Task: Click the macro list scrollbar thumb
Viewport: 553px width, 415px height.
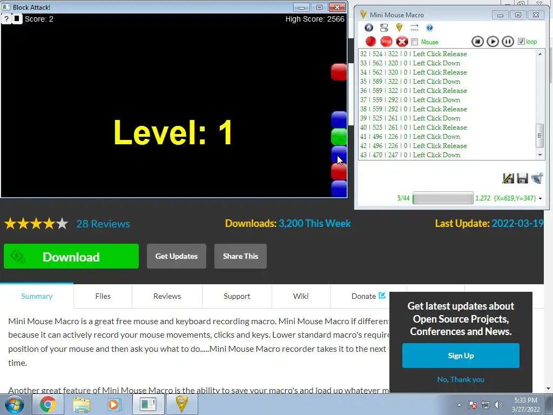Action: coord(540,136)
